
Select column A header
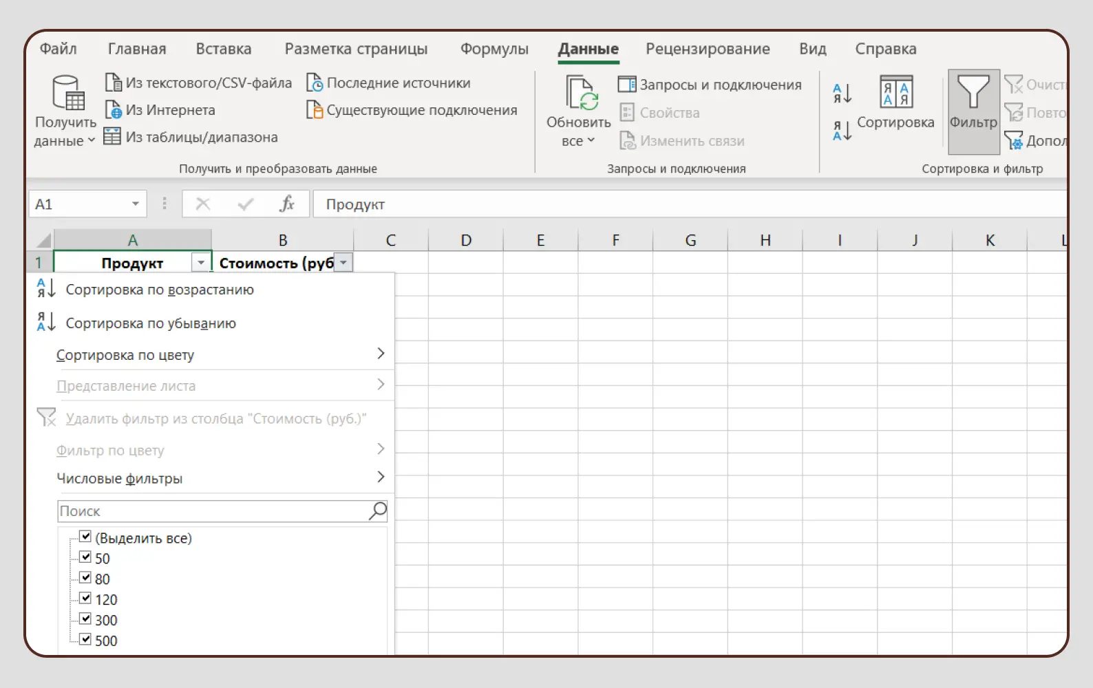click(x=133, y=240)
